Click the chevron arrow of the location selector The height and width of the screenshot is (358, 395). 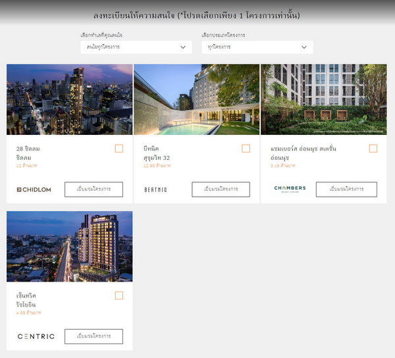click(x=183, y=47)
